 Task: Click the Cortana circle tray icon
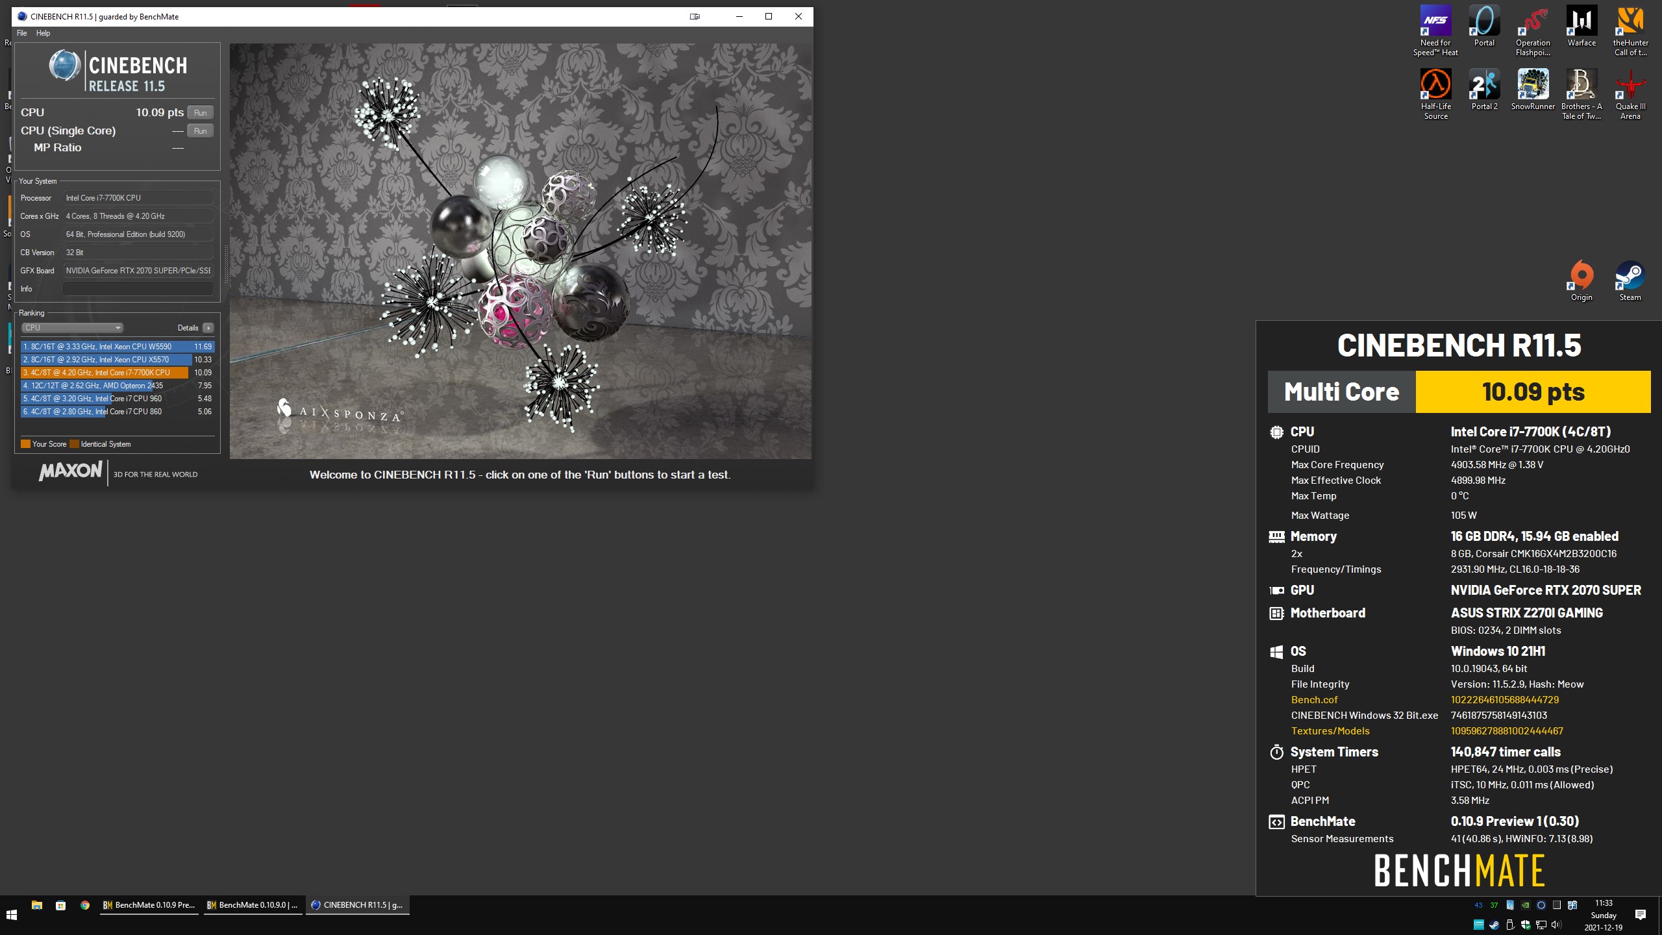click(1541, 905)
